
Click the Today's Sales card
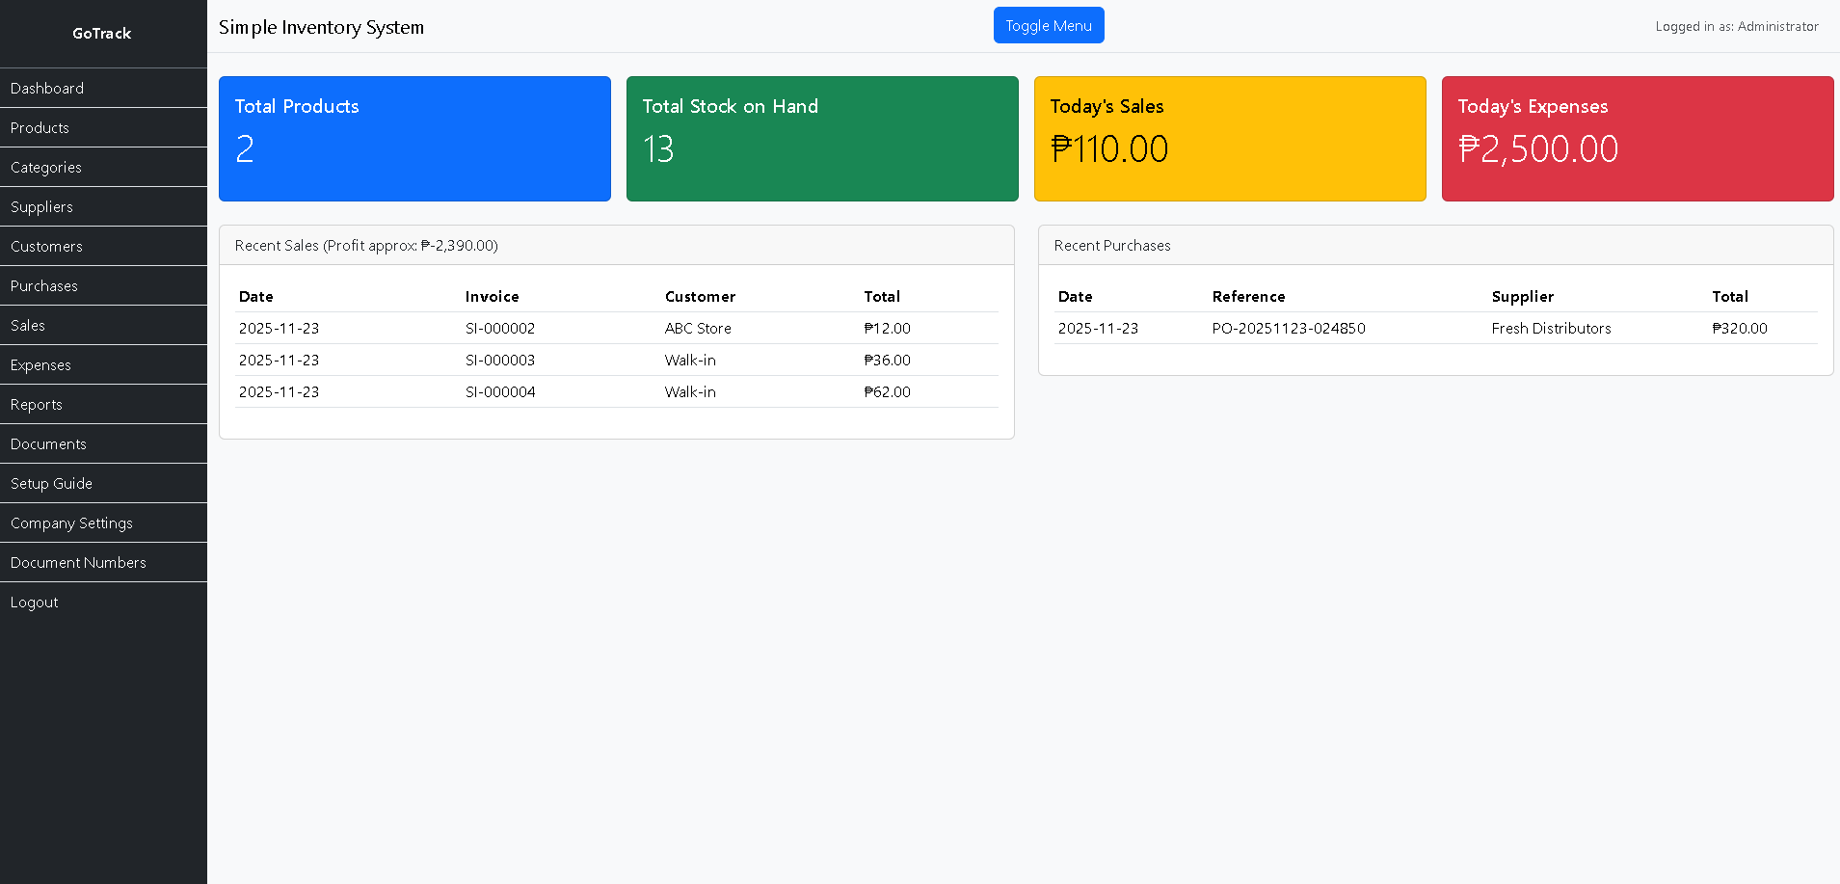point(1229,138)
